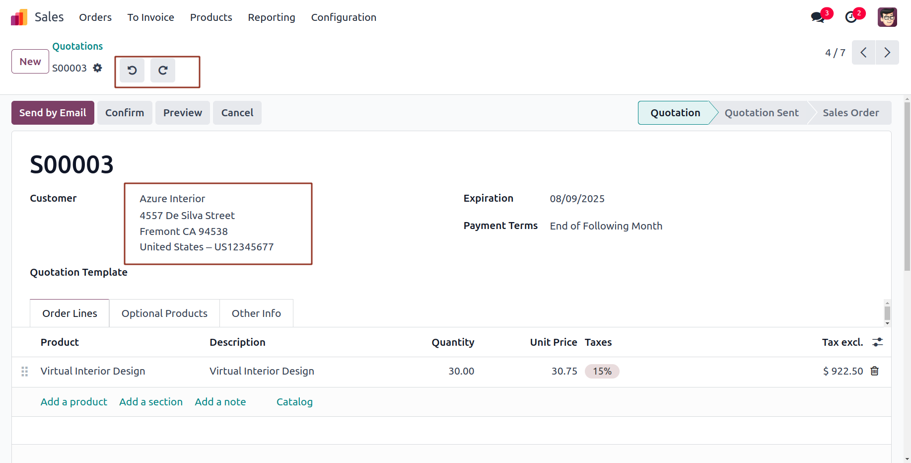Image resolution: width=911 pixels, height=463 pixels.
Task: Switch to the Optional Products tab
Action: (x=164, y=313)
